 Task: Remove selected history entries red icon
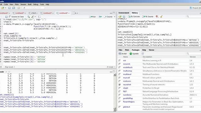point(157,16)
